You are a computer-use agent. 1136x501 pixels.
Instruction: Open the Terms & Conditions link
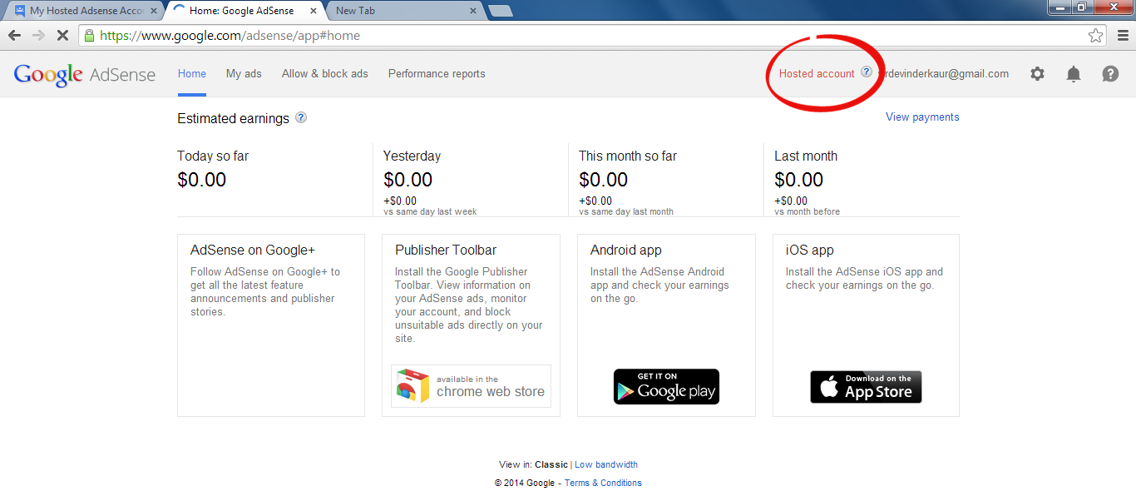pyautogui.click(x=603, y=483)
